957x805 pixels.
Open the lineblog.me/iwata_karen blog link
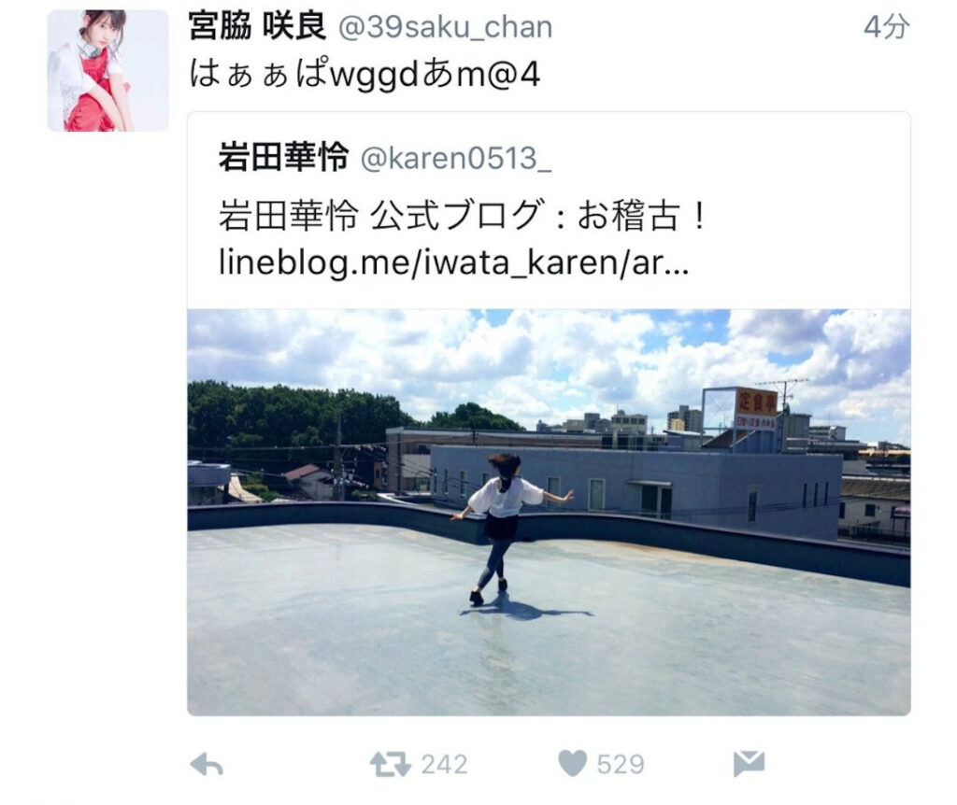(453, 262)
